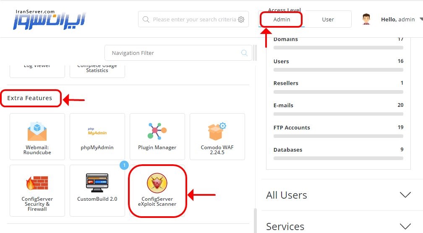
Task: Click the search settings gear icon
Action: [241, 19]
